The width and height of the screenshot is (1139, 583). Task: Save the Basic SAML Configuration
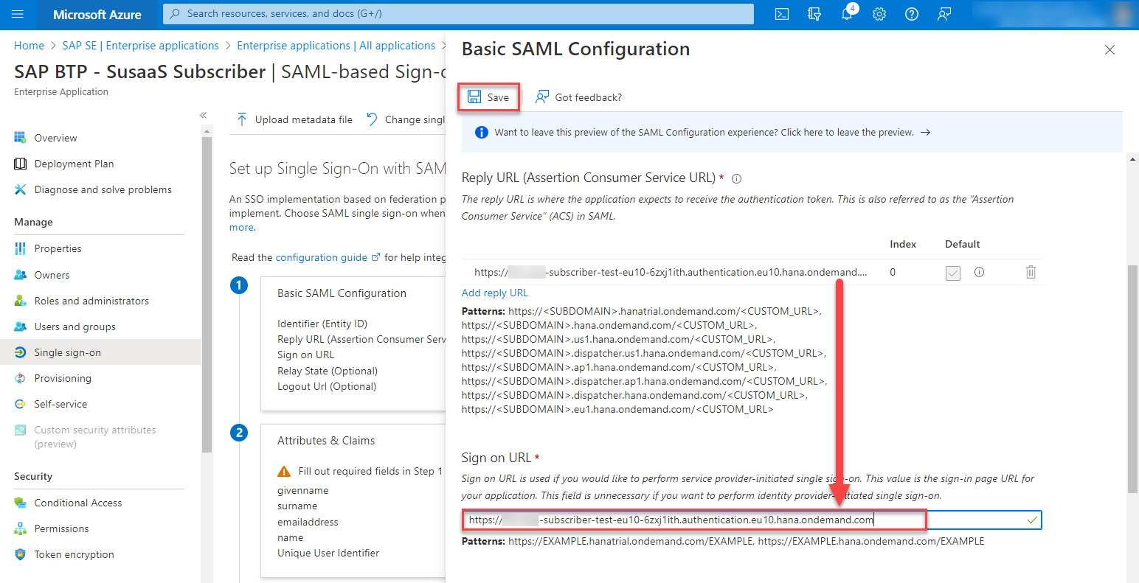488,97
